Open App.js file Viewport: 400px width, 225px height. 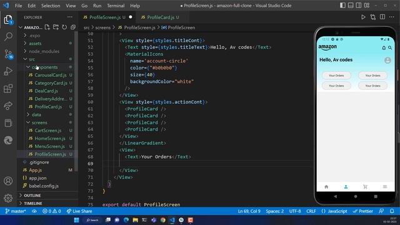(x=35, y=170)
